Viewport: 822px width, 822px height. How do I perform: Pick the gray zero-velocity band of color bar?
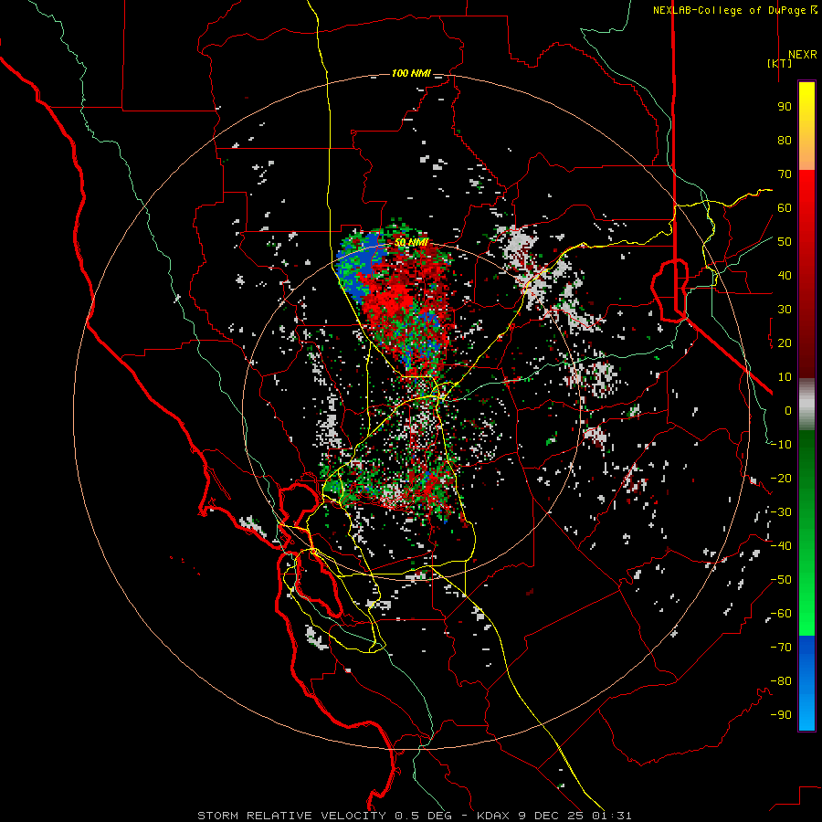806,404
